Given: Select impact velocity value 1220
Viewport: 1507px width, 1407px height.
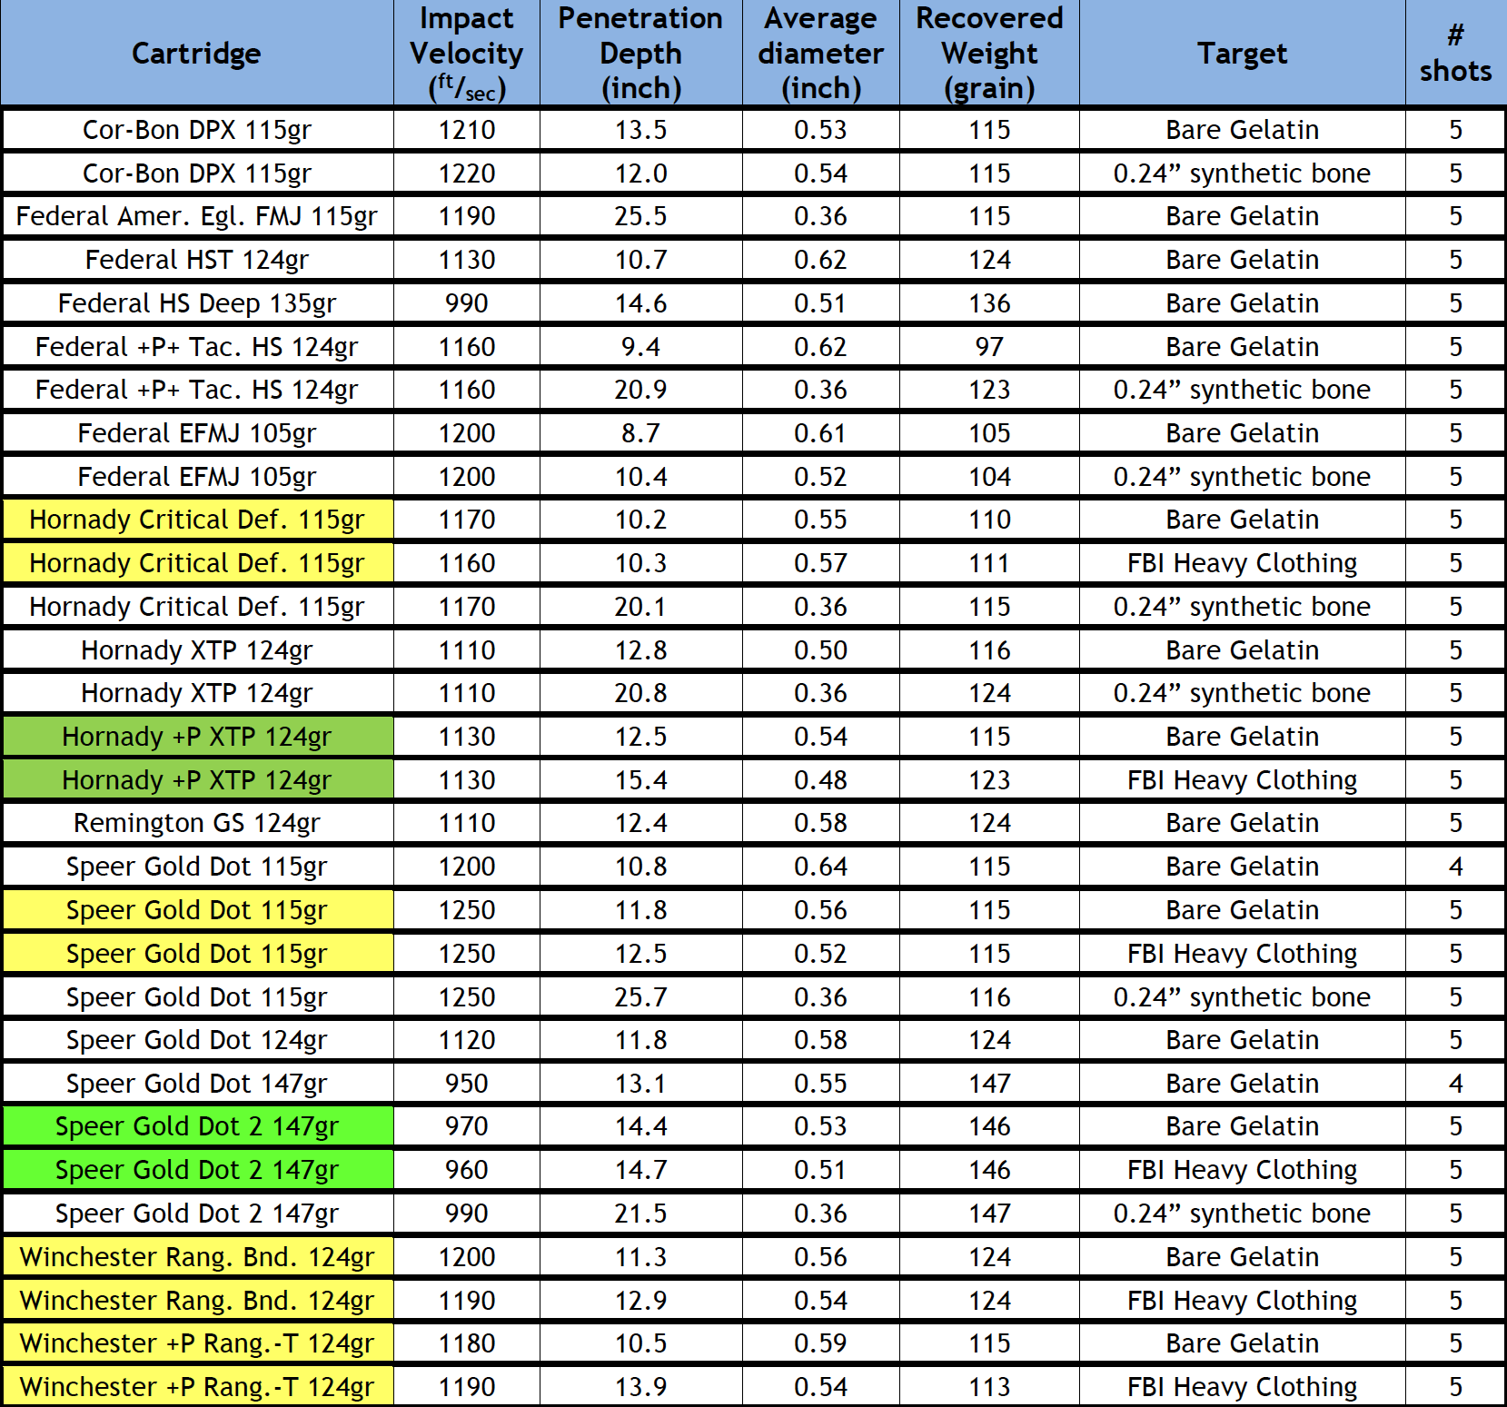Looking at the screenshot, I should pyautogui.click(x=467, y=173).
